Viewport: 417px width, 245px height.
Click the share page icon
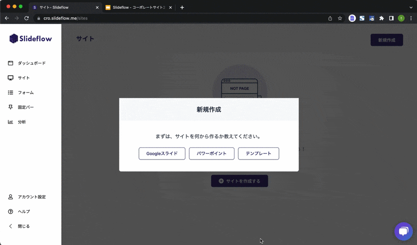click(x=330, y=18)
